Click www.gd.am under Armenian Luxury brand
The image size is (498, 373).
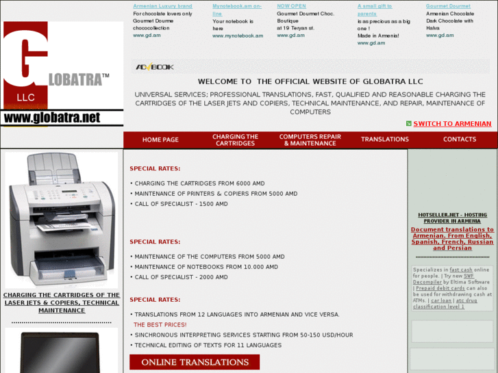pyautogui.click(x=147, y=35)
